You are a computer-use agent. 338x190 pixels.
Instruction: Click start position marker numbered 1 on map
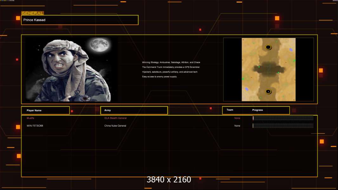(x=268, y=92)
